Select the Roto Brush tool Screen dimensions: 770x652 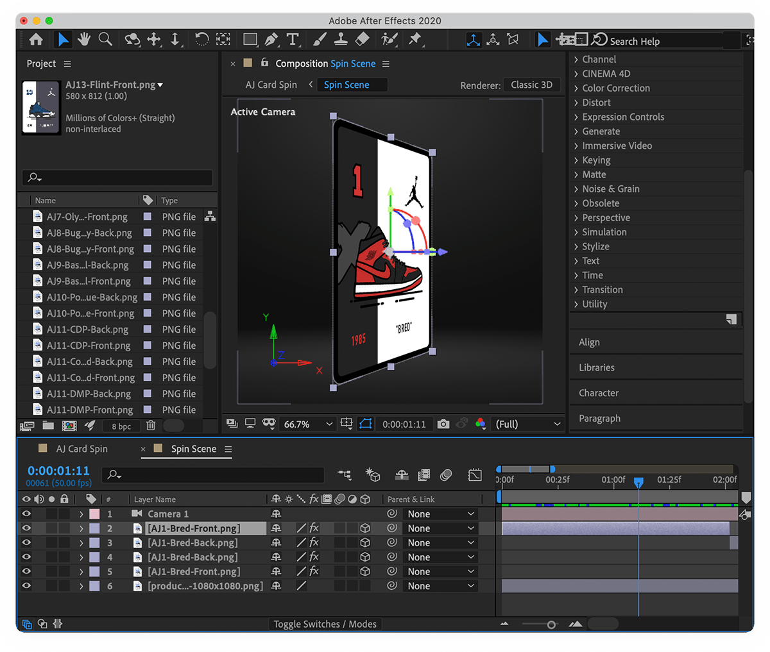389,40
